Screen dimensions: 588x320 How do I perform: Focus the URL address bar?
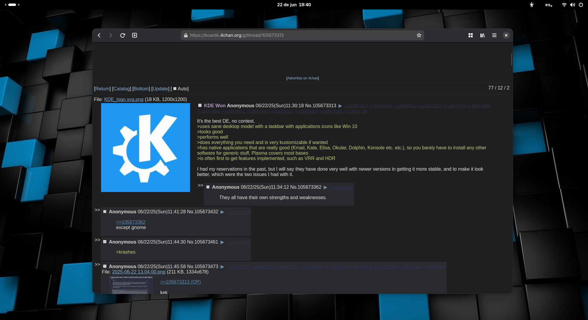pos(302,35)
